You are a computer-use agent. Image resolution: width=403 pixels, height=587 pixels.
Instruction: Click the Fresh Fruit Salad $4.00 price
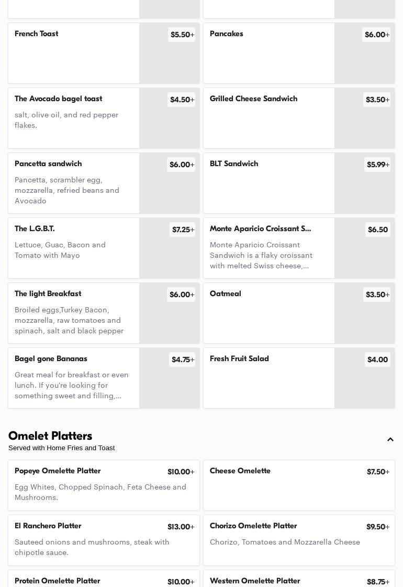[x=377, y=360]
